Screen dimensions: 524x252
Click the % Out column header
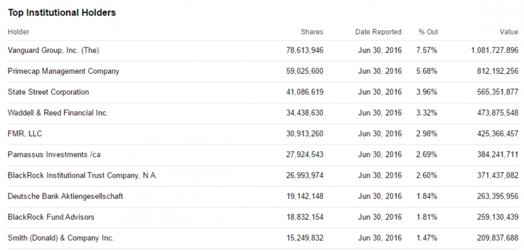click(x=428, y=32)
